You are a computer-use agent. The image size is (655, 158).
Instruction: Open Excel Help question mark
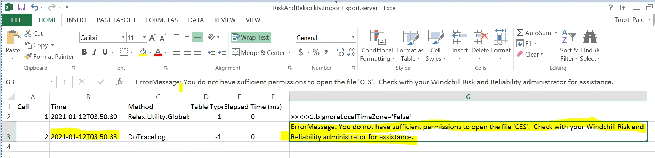610,7
